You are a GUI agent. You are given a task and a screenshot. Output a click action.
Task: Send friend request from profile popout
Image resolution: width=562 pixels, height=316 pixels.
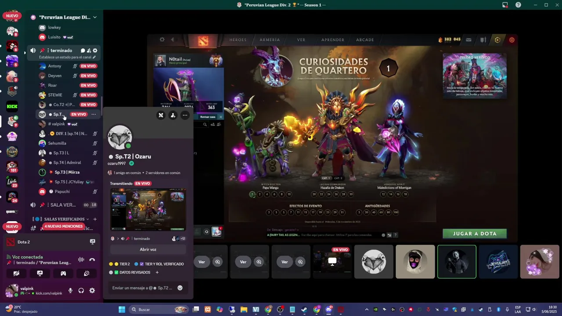[173, 115]
